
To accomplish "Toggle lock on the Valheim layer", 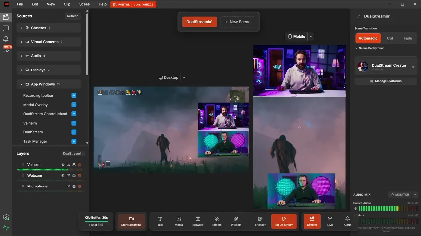I will pos(74,165).
